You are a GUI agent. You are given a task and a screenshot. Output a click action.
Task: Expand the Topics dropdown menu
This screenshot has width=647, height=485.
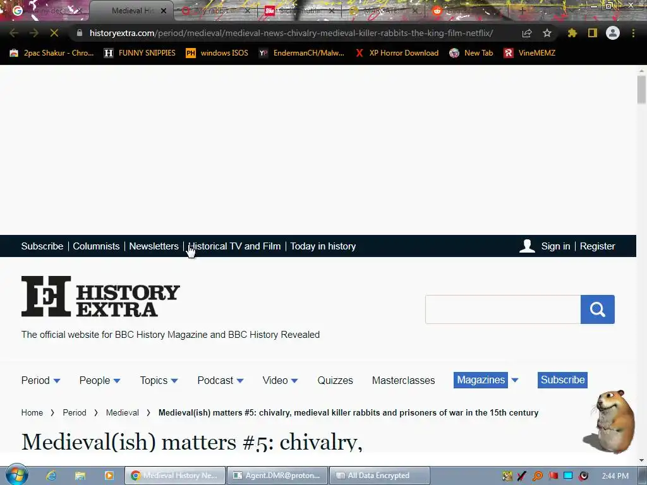point(159,380)
